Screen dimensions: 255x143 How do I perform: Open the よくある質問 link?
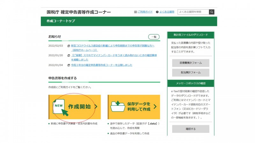click(x=167, y=12)
